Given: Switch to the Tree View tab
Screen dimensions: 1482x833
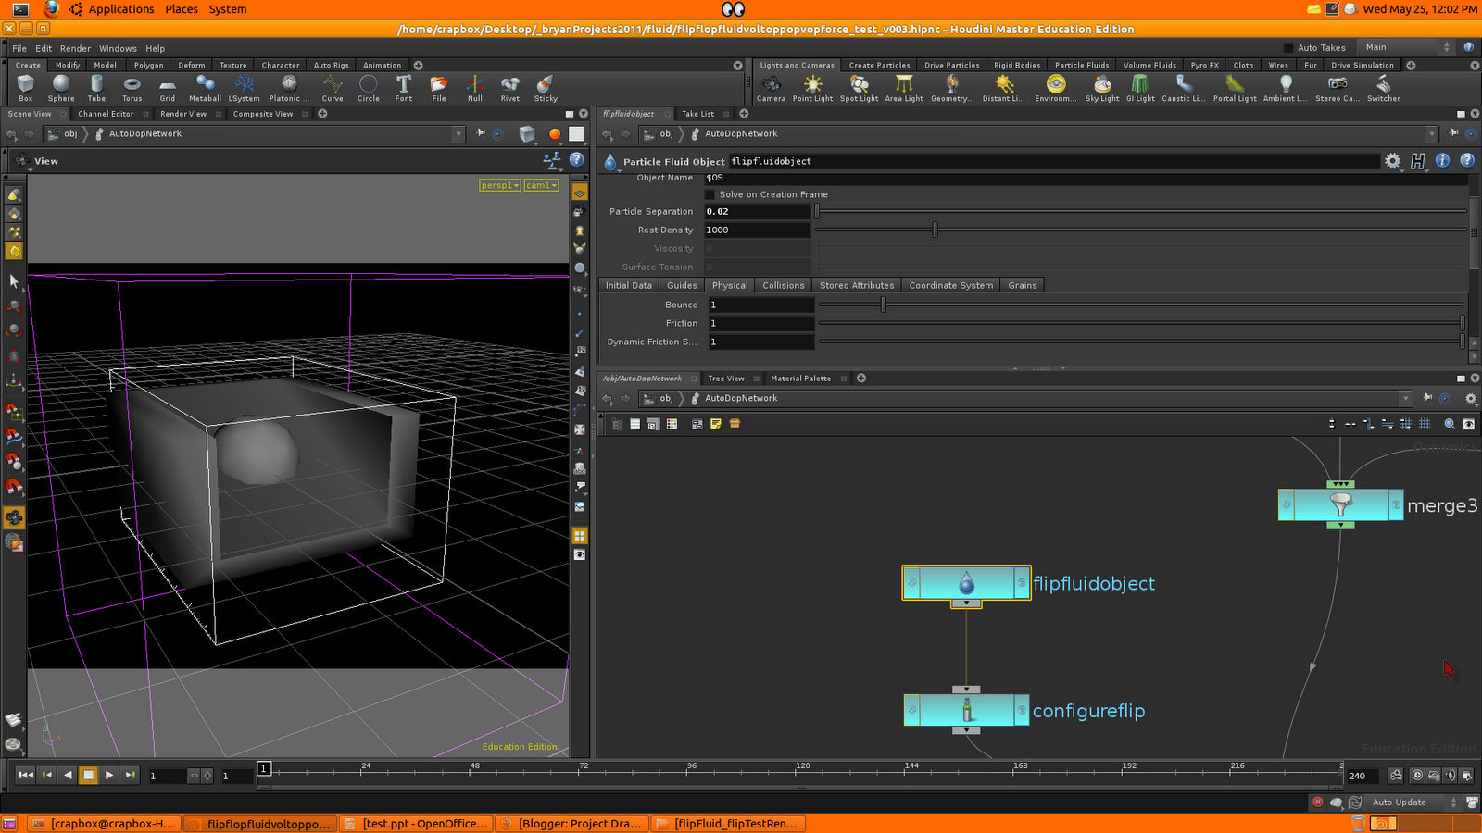Looking at the screenshot, I should (x=726, y=379).
